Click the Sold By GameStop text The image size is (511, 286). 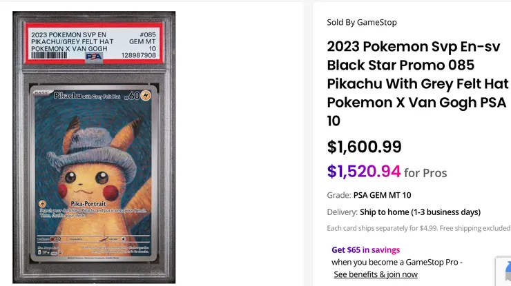coord(362,22)
